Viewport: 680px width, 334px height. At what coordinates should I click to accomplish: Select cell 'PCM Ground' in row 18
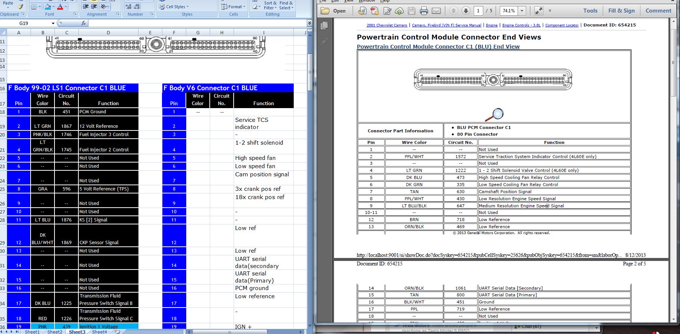[x=108, y=112]
